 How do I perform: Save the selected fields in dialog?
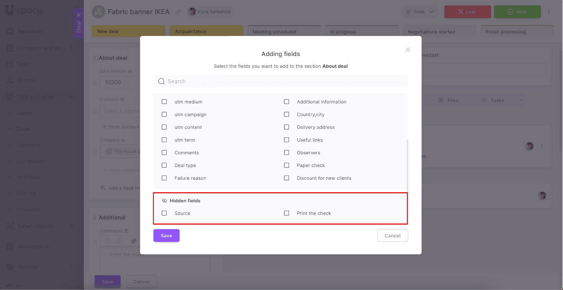(166, 236)
